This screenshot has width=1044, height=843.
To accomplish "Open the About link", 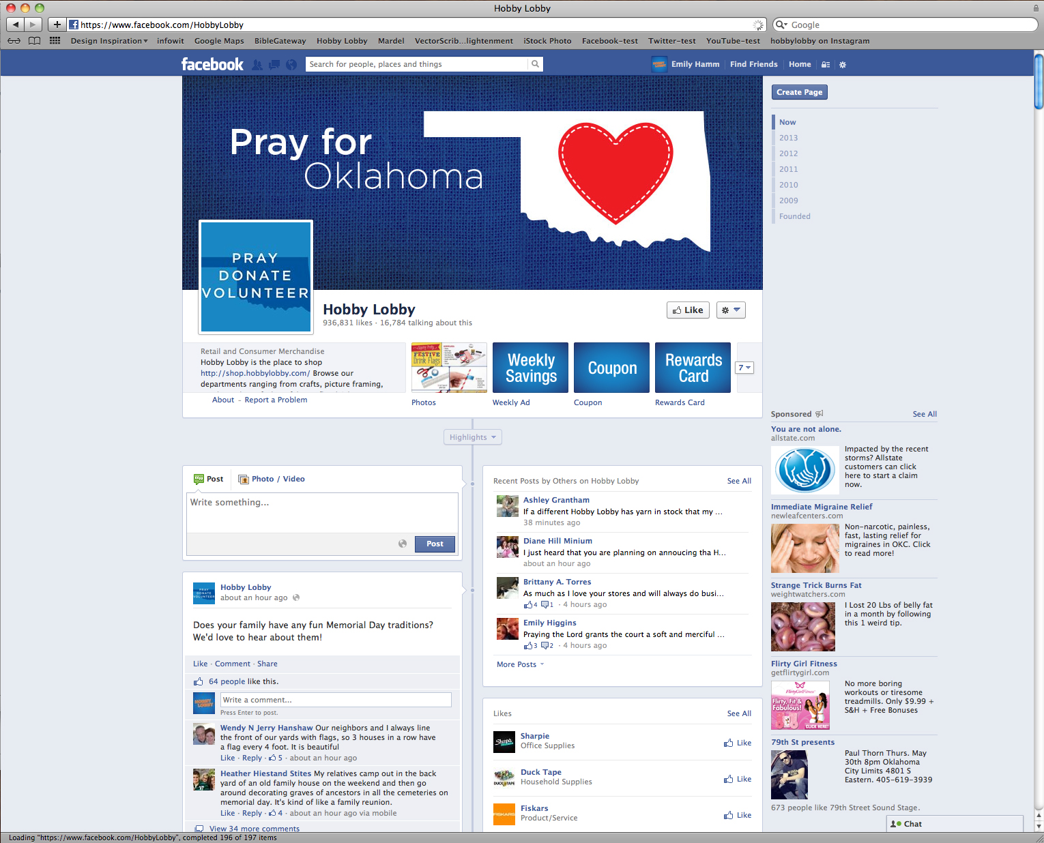I will pos(223,400).
